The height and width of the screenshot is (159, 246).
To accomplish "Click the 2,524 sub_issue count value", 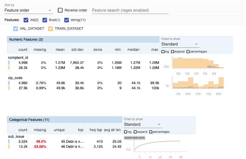I will (23, 142).
